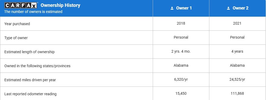Select the Owner 2 column header
The height and width of the screenshot is (100, 266).
(x=237, y=8)
